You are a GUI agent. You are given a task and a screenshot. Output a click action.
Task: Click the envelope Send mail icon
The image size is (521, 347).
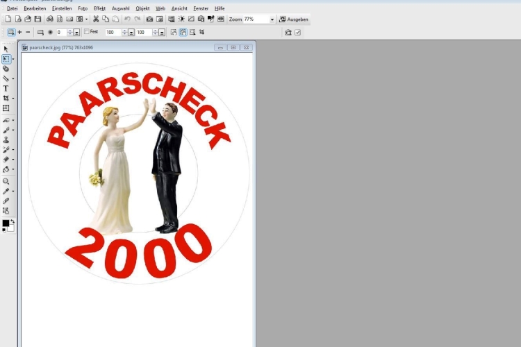[x=69, y=19]
